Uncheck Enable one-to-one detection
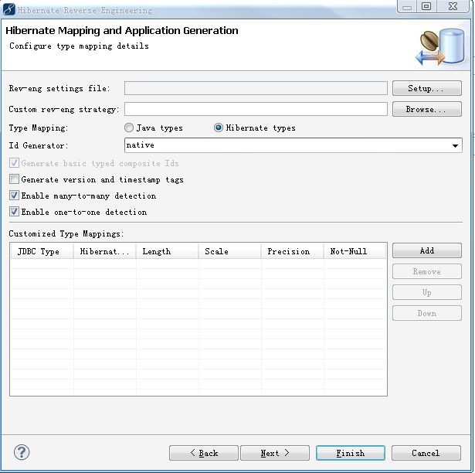475x473 pixels. tap(14, 211)
